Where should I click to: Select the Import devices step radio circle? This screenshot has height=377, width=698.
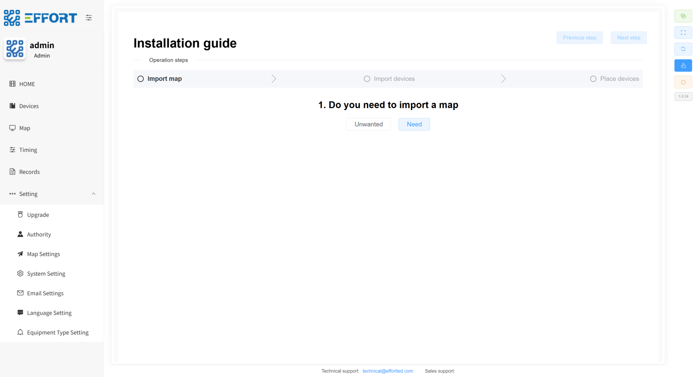[367, 79]
